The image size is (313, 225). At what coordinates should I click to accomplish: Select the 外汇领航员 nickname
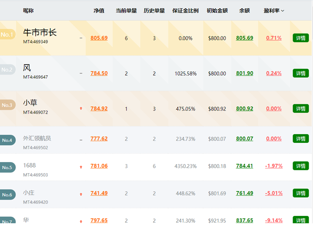tap(37, 138)
